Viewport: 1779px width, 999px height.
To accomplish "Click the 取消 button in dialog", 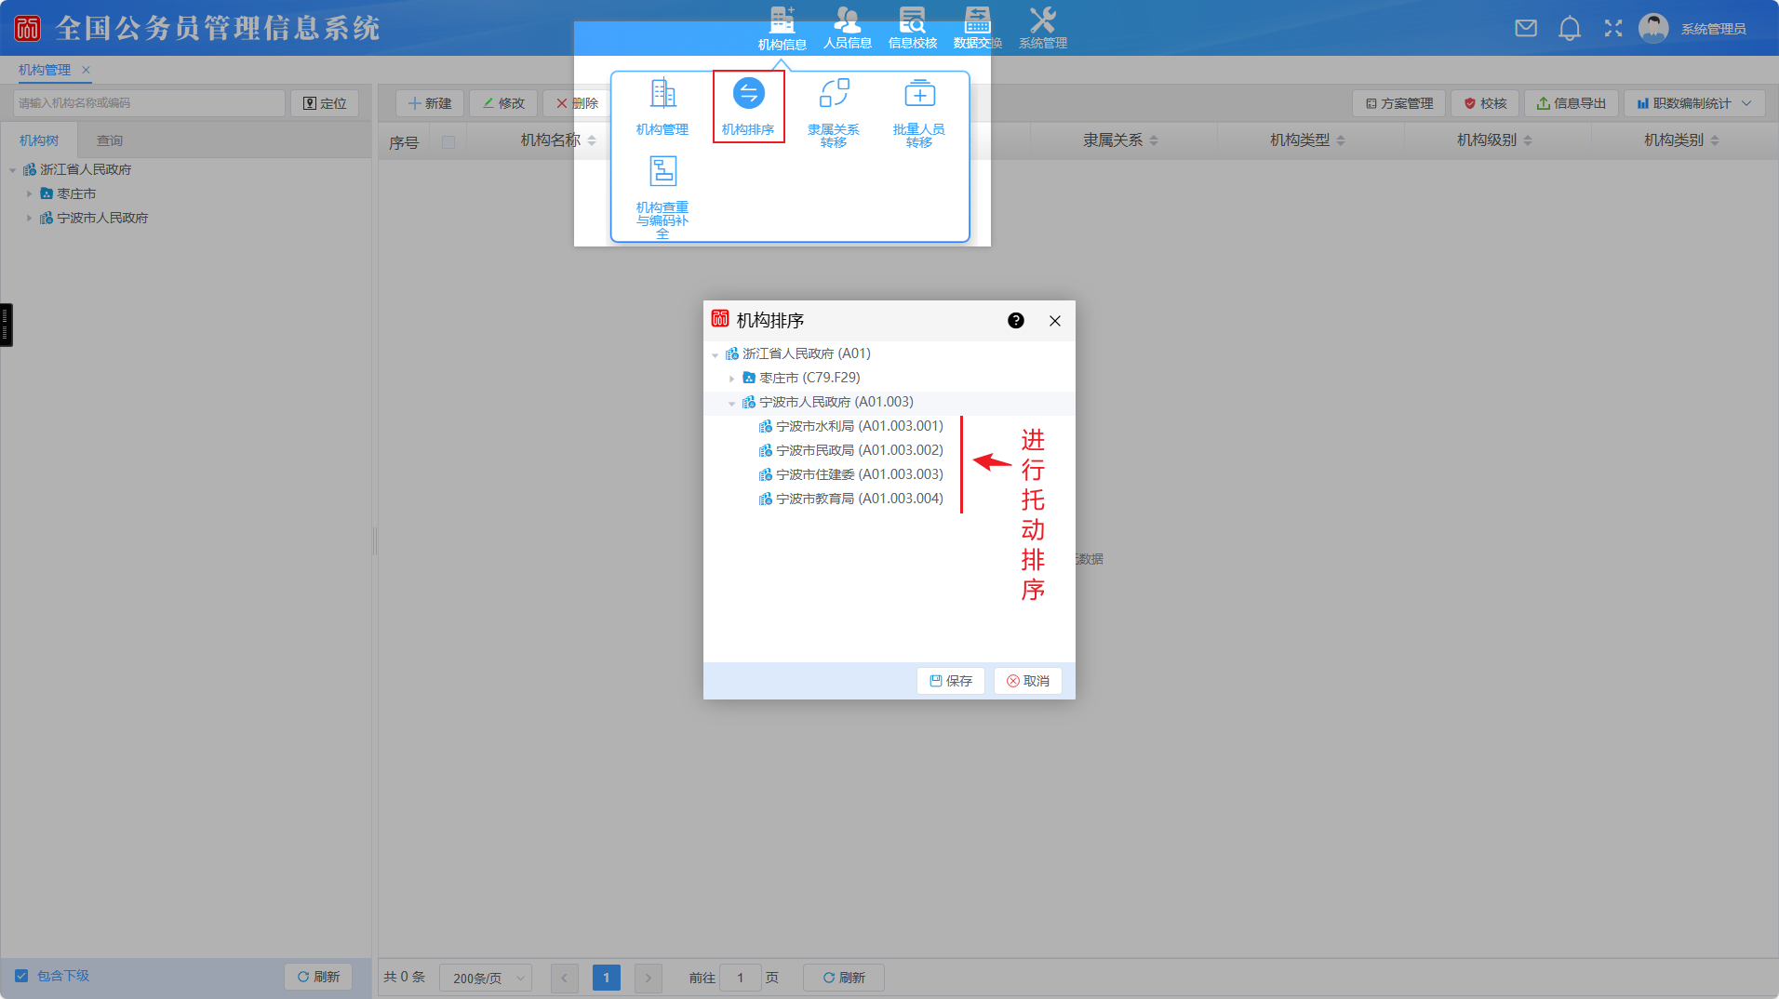I will 1028,681.
